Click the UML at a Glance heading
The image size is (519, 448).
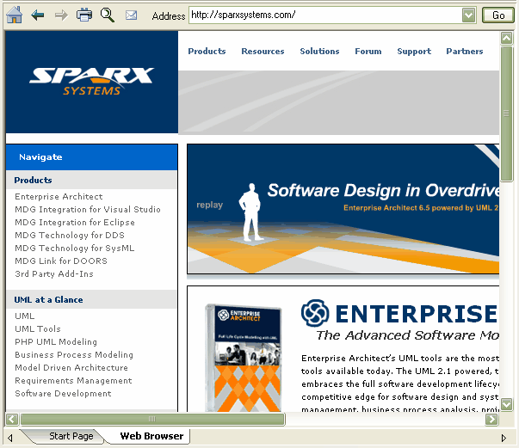pyautogui.click(x=49, y=299)
